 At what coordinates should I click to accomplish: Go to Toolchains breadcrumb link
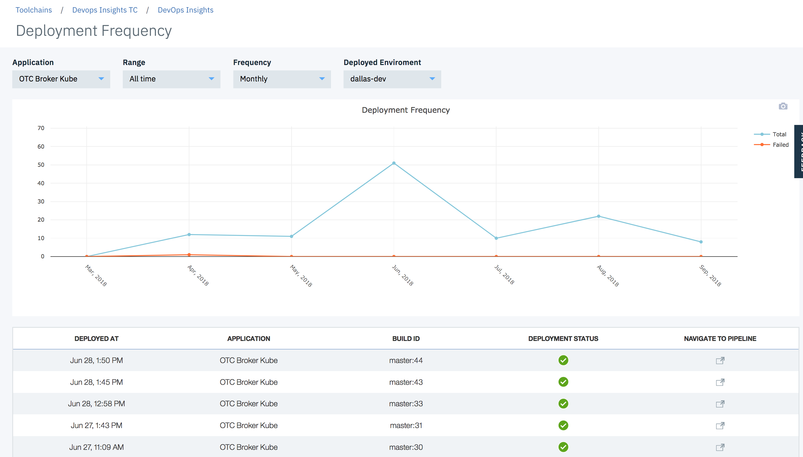pos(34,10)
